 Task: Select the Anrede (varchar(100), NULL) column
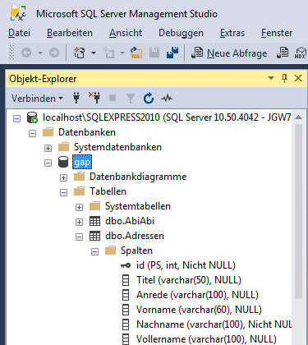197,295
